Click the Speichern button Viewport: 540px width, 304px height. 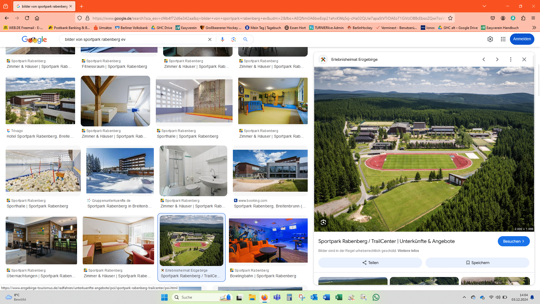point(477,263)
